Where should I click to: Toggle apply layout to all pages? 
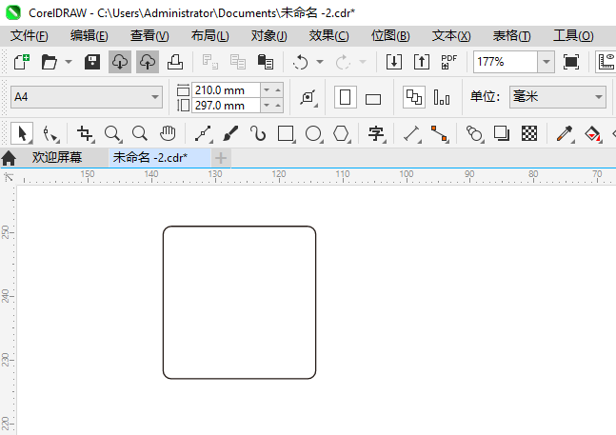[x=414, y=97]
